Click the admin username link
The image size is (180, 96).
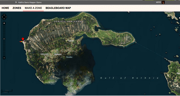(x=159, y=2)
